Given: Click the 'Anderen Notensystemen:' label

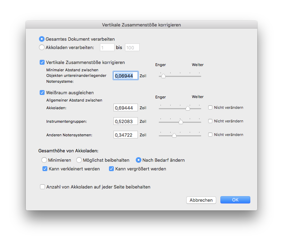Looking at the screenshot, I should pyautogui.click(x=69, y=135).
